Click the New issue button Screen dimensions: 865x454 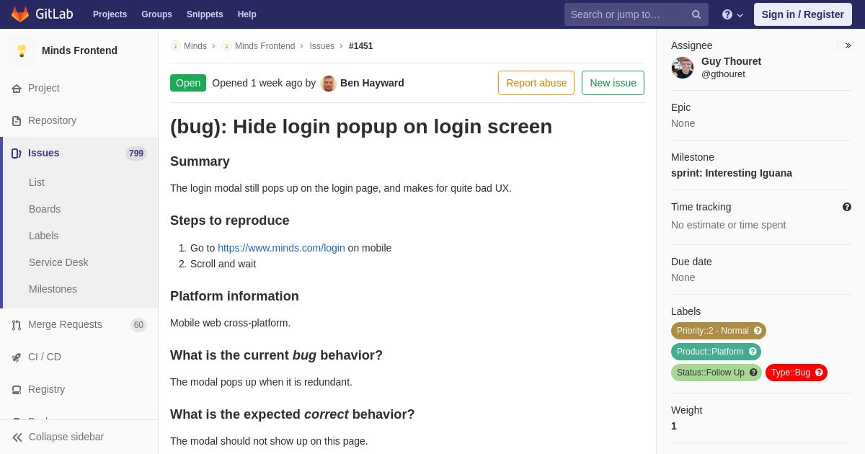pyautogui.click(x=613, y=83)
